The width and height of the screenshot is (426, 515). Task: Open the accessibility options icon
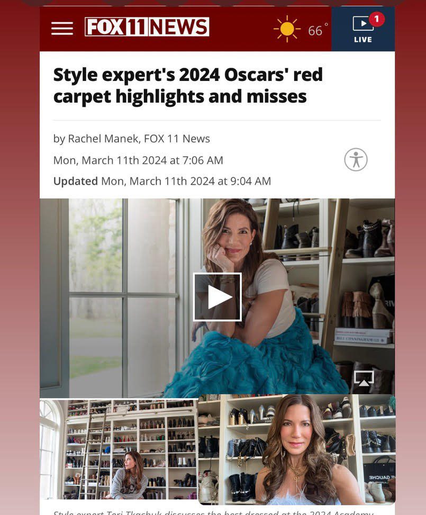pos(356,160)
